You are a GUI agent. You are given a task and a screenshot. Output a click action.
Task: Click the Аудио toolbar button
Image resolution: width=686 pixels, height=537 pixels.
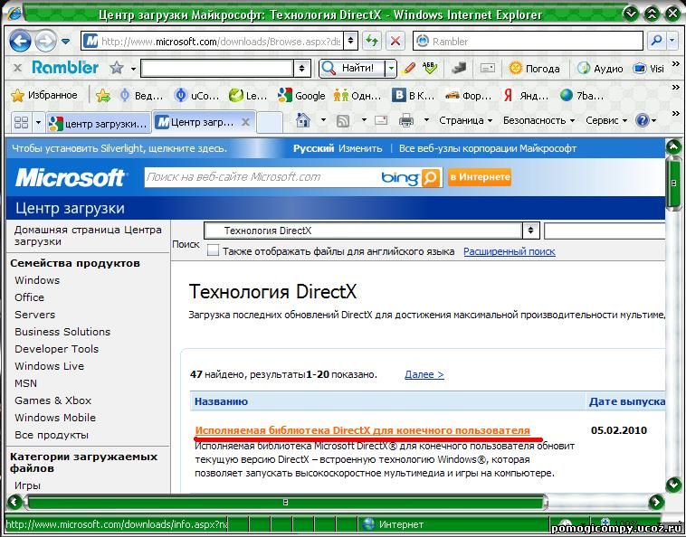(x=600, y=69)
